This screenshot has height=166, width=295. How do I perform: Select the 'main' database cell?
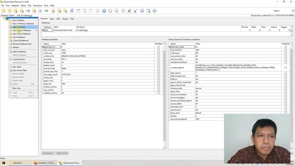click(48, 30)
